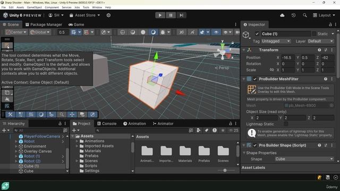The height and width of the screenshot is (191, 340).
Task: Toggle grid snapping icon in the Scene toolbar
Action: click(86, 32)
